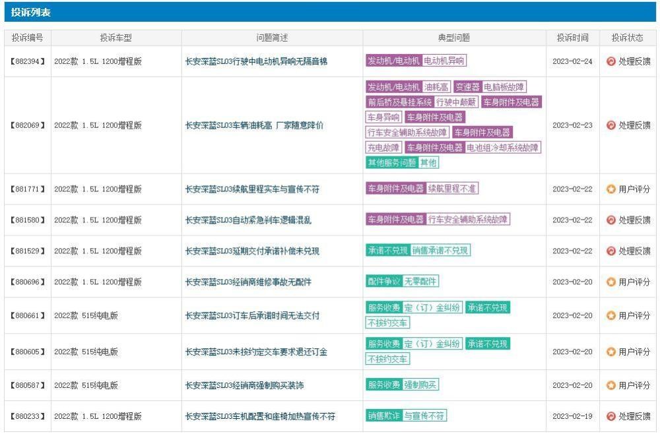Screen dimensions: 660x434
Task: Click complaint number 【880605】
Action: pyautogui.click(x=28, y=352)
